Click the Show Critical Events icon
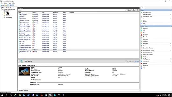Screen dimensions: 172x97 click(142, 54)
